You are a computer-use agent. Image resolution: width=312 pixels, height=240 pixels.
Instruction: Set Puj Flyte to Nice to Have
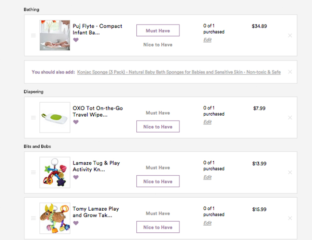point(157,45)
